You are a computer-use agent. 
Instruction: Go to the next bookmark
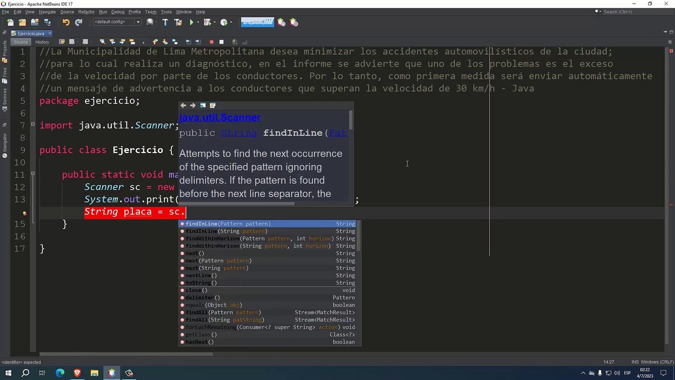[x=165, y=42]
